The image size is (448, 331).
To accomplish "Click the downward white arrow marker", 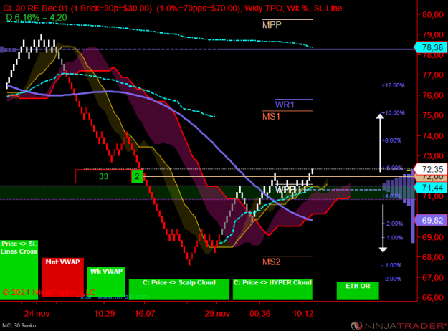I will (x=383, y=229).
